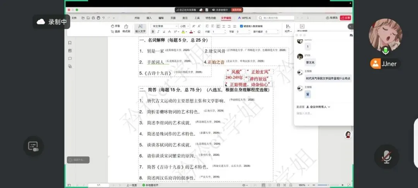The width and height of the screenshot is (418, 188).
Task: Click the search box in ribbon
Action: click(276, 18)
